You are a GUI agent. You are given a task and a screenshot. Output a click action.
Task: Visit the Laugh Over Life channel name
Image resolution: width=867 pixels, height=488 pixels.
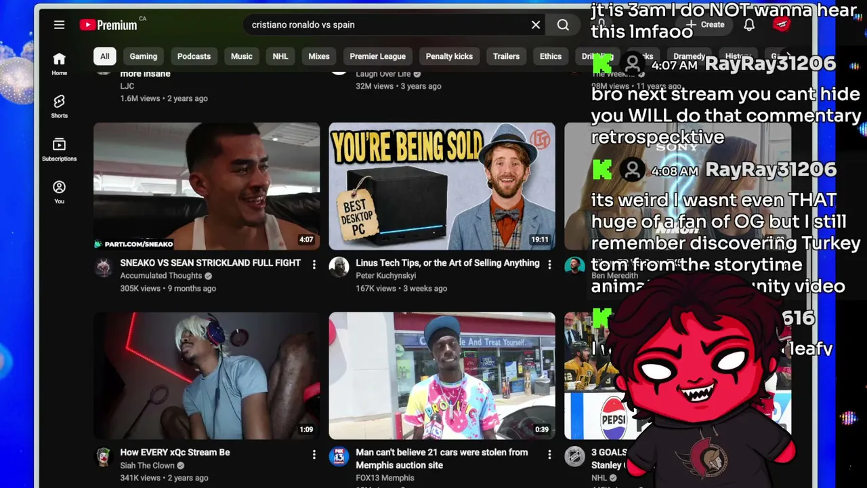[383, 74]
